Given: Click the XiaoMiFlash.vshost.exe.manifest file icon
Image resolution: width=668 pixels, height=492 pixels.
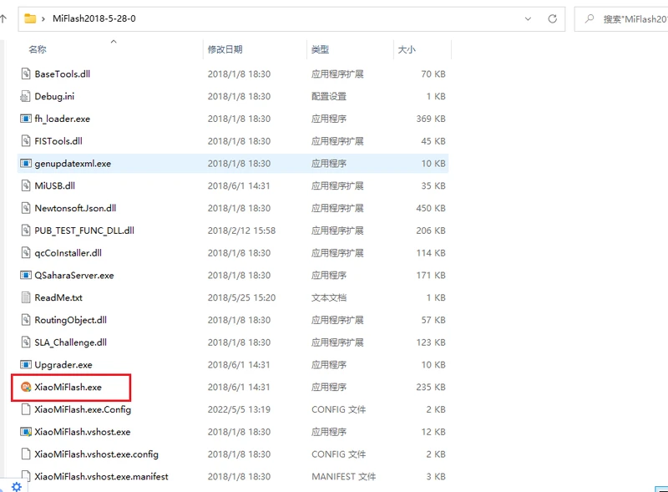Looking at the screenshot, I should [26, 476].
